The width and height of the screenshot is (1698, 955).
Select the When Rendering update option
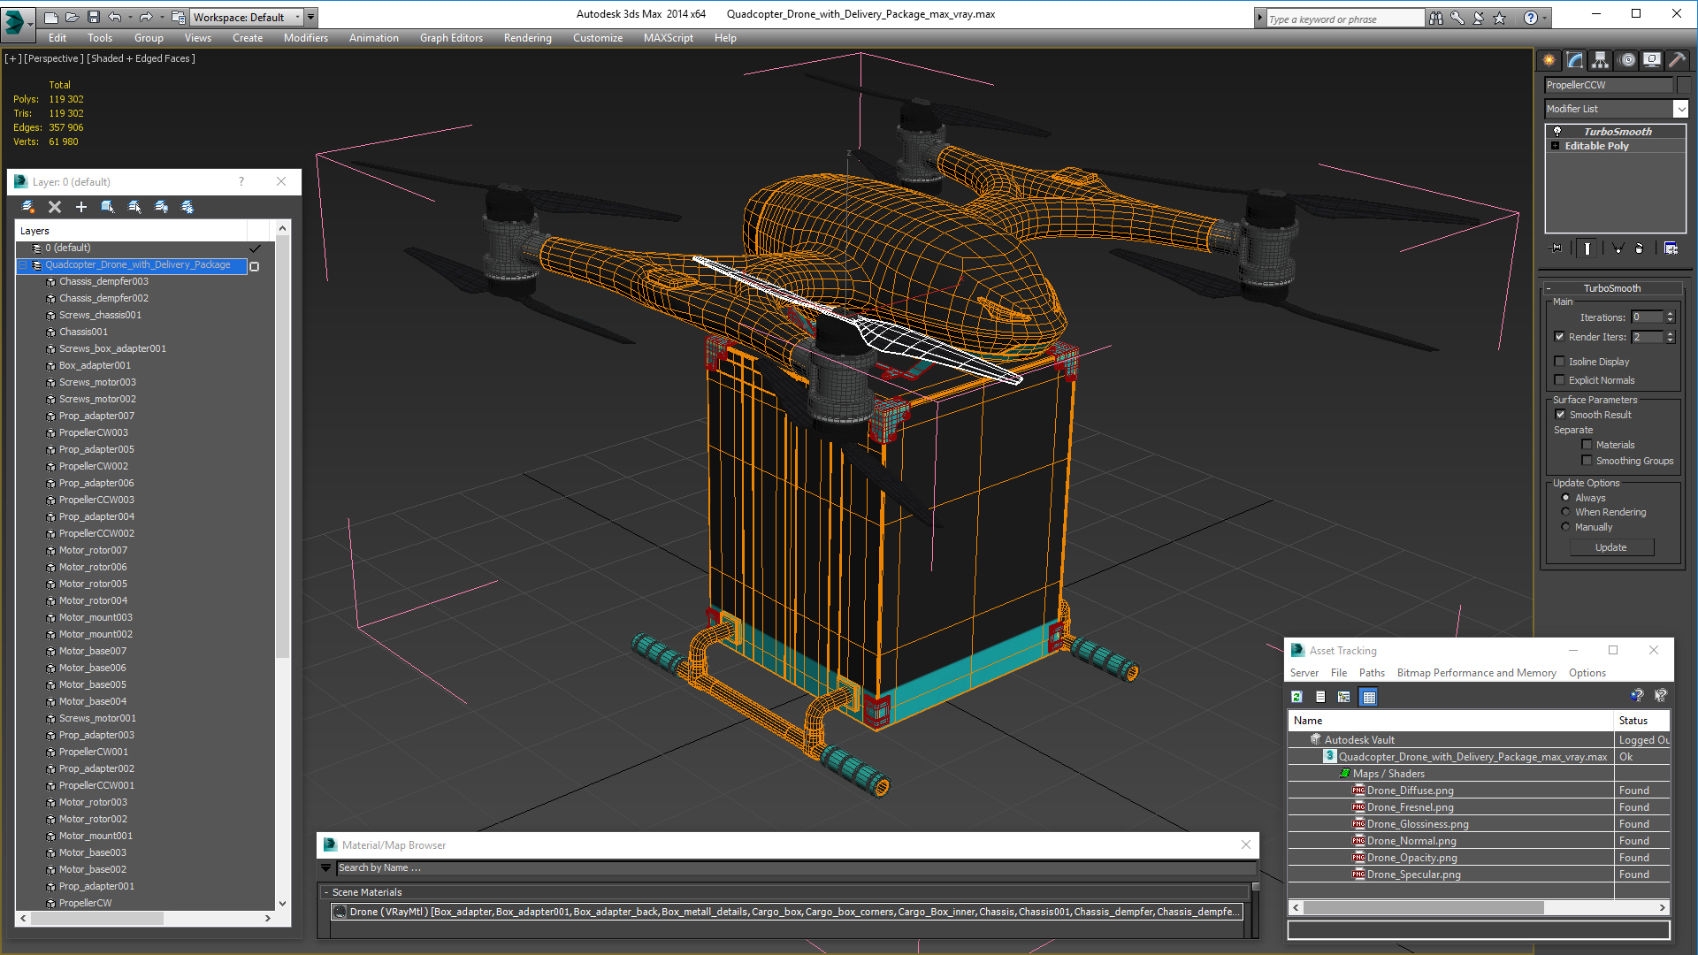click(x=1566, y=511)
